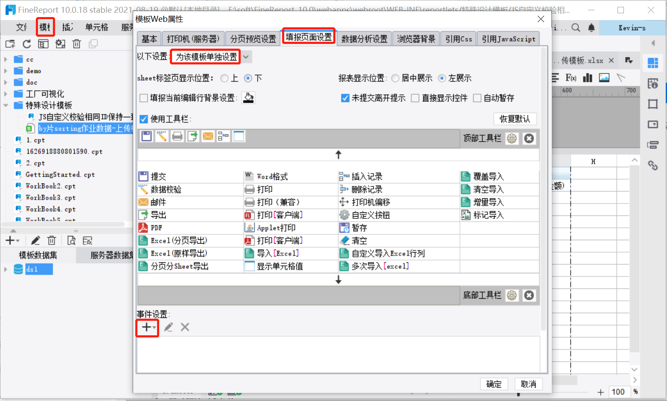Click the search magnifier in main window

pyautogui.click(x=576, y=28)
